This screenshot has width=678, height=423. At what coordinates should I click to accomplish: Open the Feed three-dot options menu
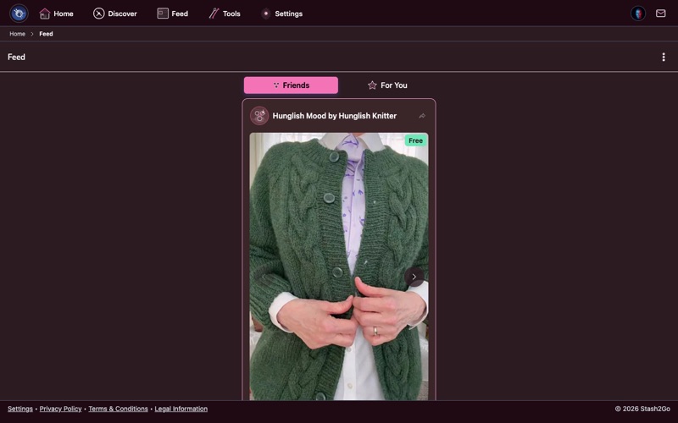664,57
